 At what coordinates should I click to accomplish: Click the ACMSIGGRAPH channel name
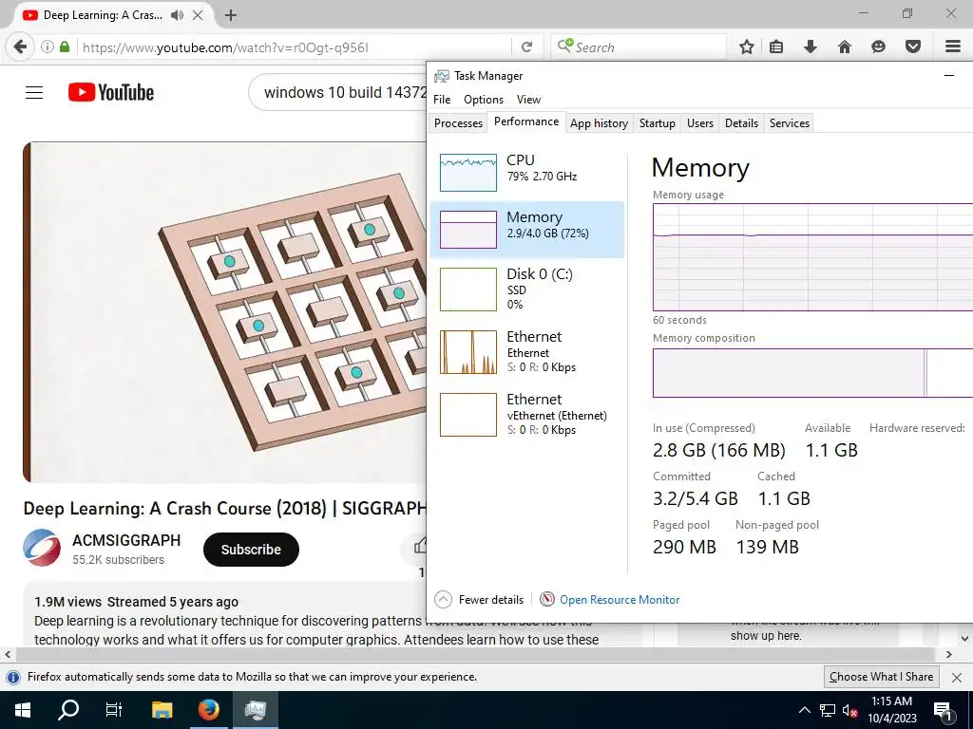(x=126, y=540)
